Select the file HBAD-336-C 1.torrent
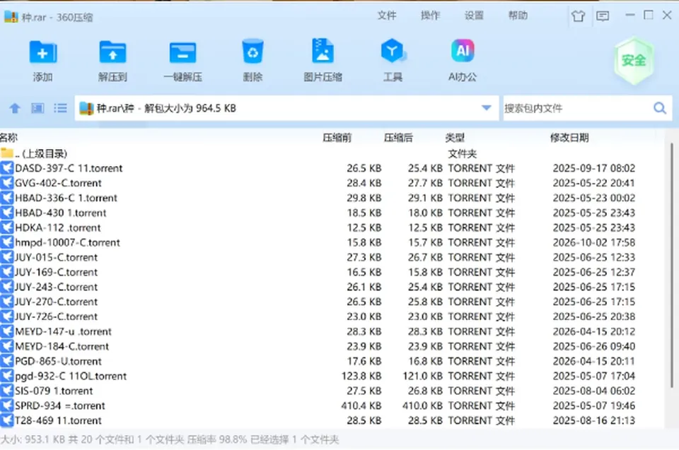The image size is (679, 450). (x=66, y=198)
